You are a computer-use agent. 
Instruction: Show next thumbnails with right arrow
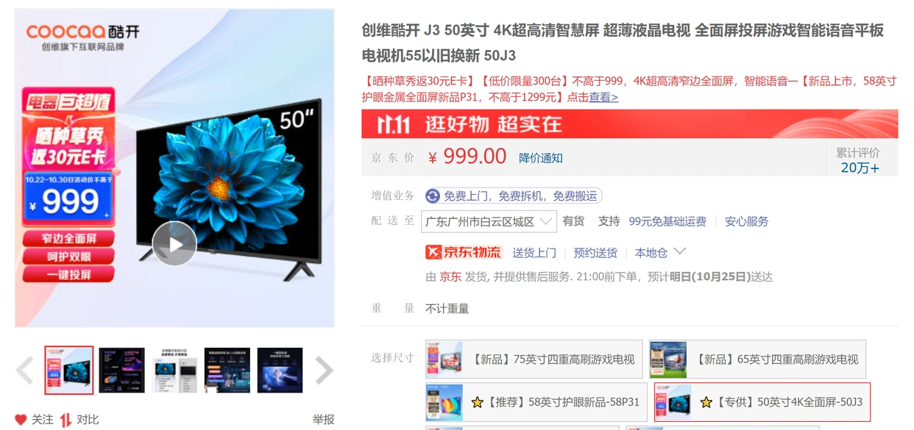point(325,370)
